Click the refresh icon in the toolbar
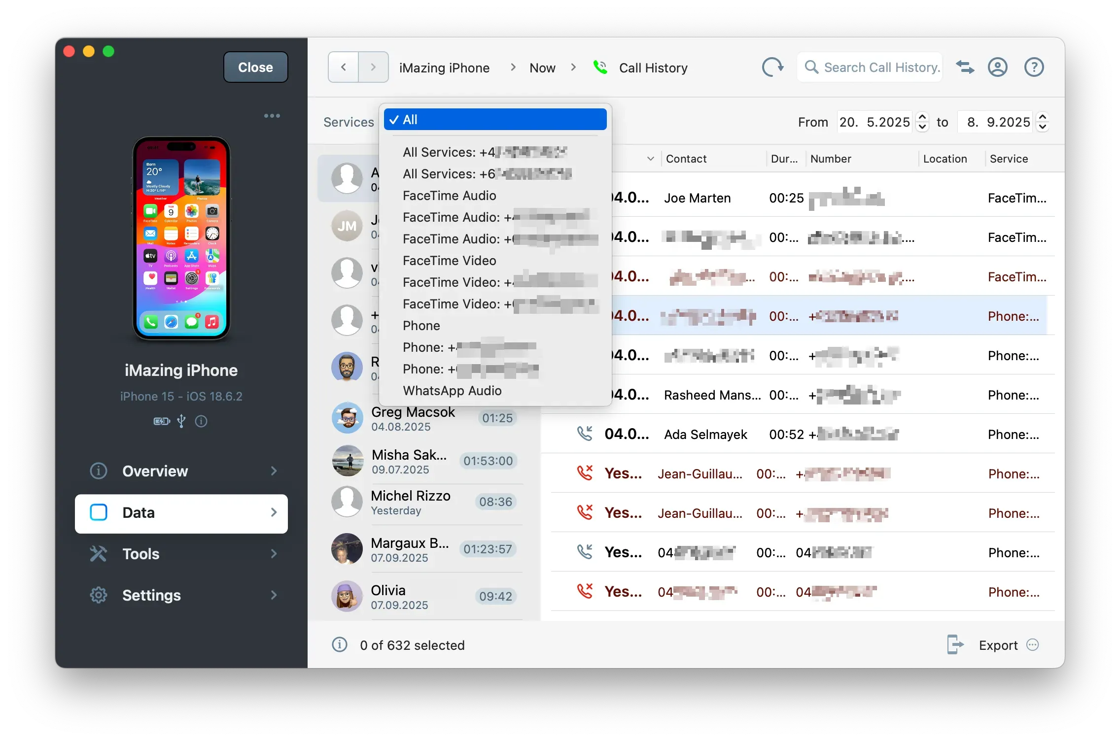Screen dimensions: 1120x741 click(772, 67)
